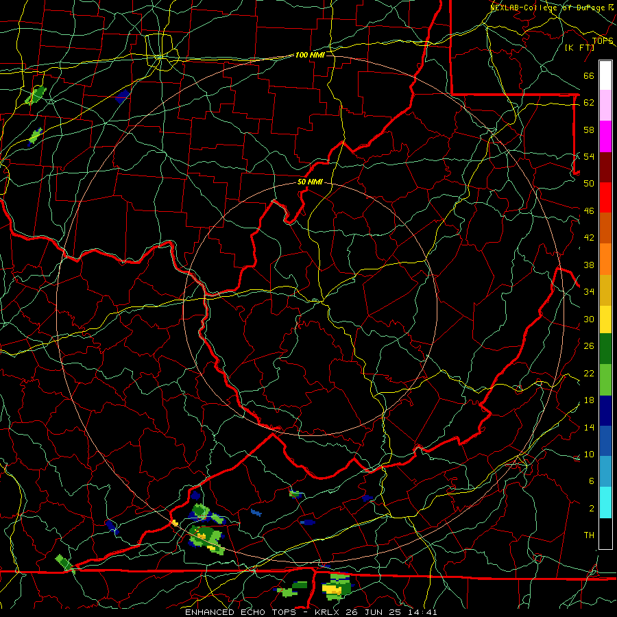Click the '[K FT]' units label
This screenshot has width=617, height=617.
[580, 47]
